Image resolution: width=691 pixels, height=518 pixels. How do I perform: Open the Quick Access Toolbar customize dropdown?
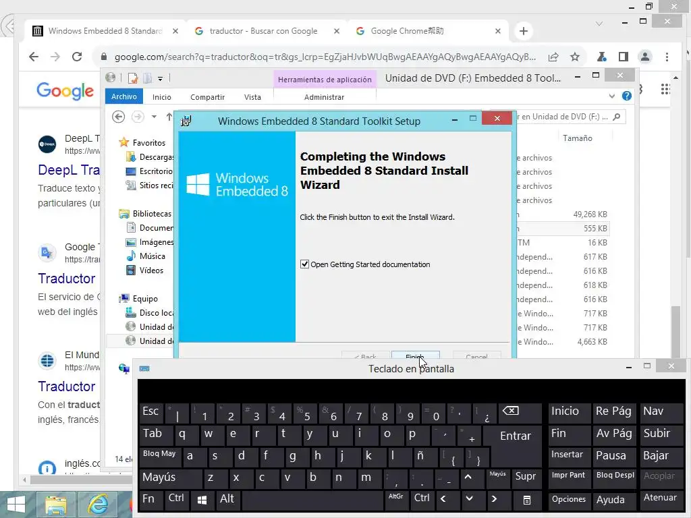point(161,78)
